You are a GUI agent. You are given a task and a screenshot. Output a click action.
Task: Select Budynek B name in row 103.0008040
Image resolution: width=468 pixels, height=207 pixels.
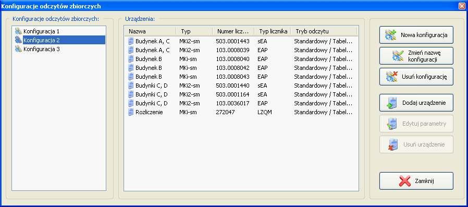[149, 59]
